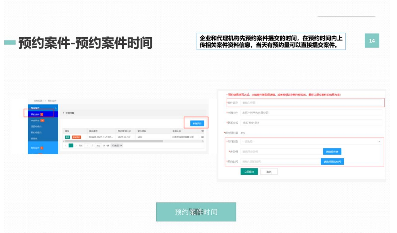
Task: Click the blue 请选择预约时间 button
Action: (x=332, y=161)
